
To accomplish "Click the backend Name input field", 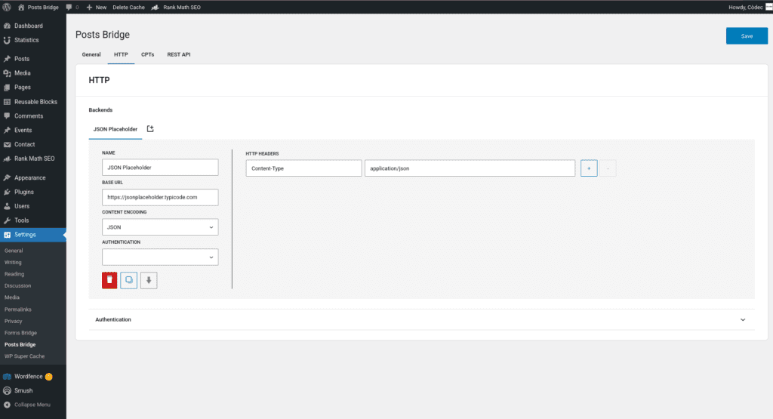I will pos(160,168).
